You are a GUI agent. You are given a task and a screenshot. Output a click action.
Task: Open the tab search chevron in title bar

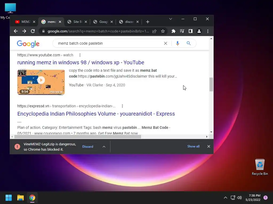pos(171,19)
